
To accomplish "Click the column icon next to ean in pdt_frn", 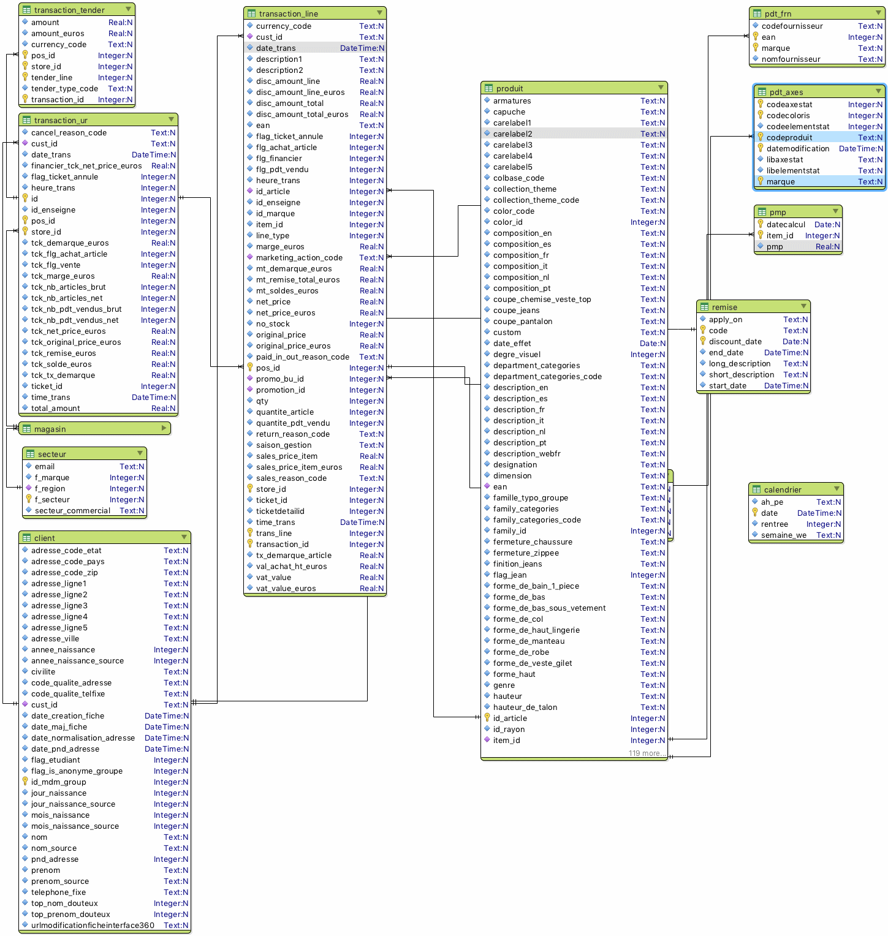I will click(756, 37).
